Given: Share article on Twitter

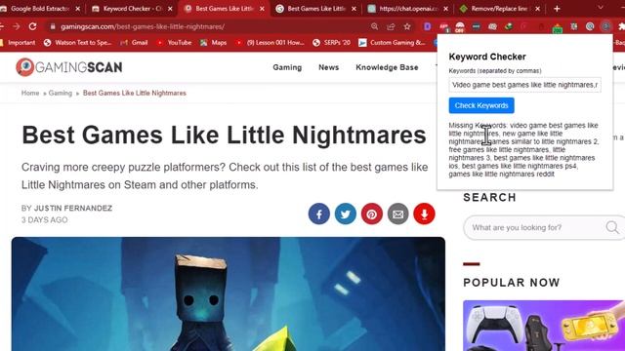Looking at the screenshot, I should click(x=345, y=214).
